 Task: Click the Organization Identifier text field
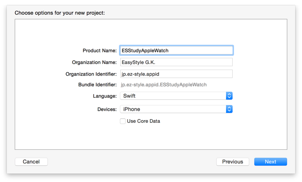click(x=176, y=74)
